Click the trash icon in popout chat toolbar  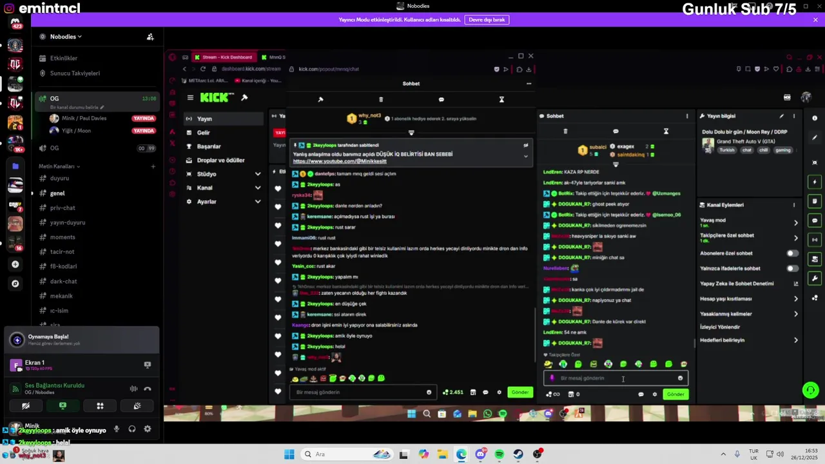click(381, 99)
